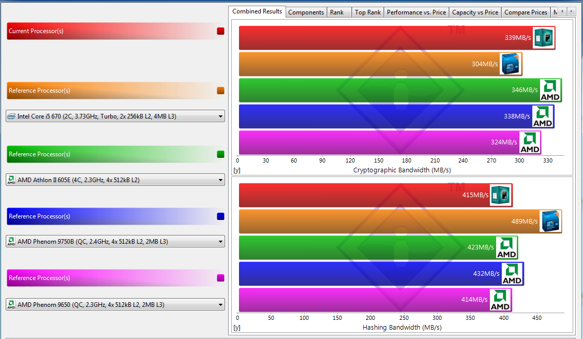Screen dimensions: 583x339
Task: Click the AMD logo on the 346MB/s bar
Action: 550,90
